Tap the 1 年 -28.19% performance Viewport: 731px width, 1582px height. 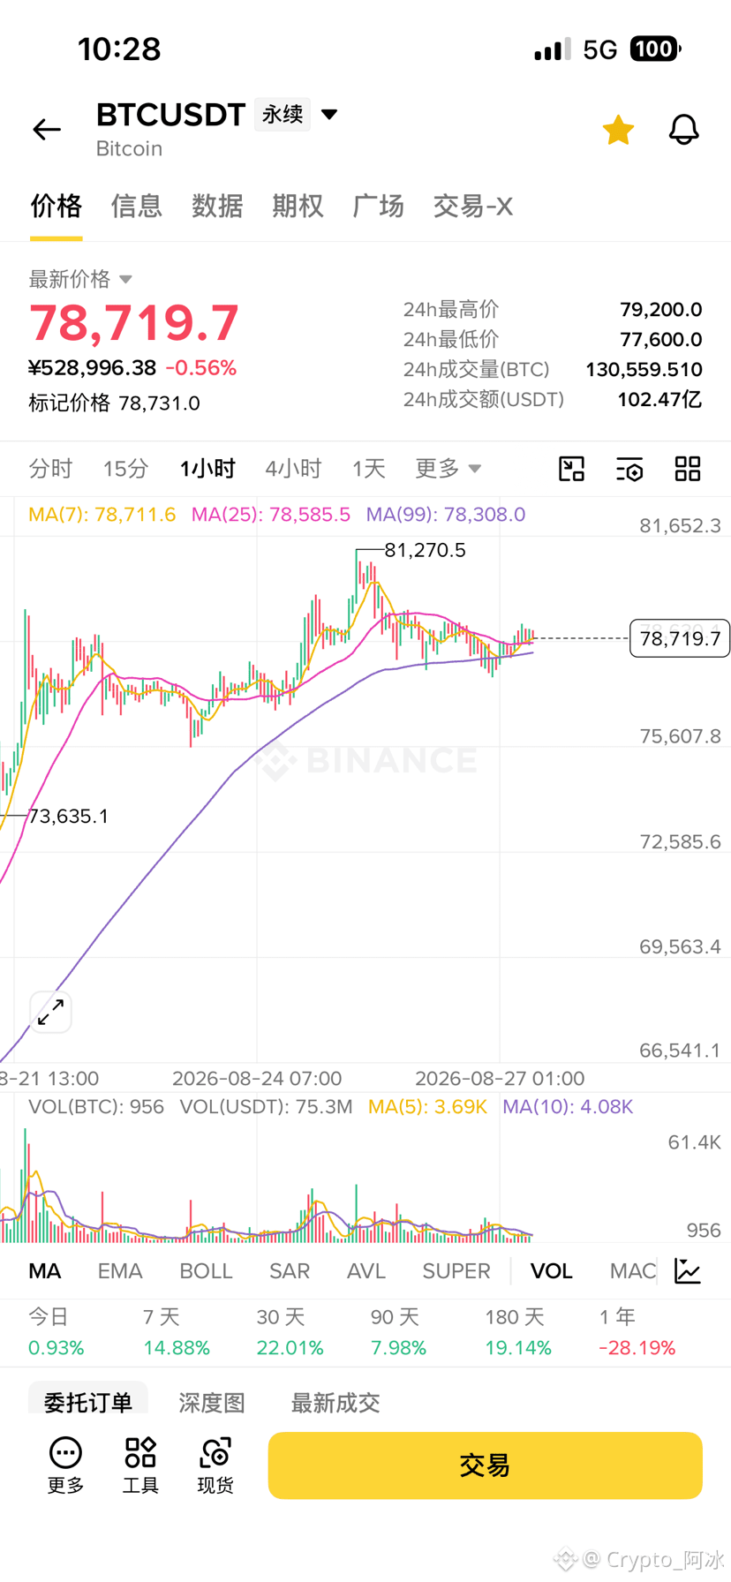[x=637, y=1333]
